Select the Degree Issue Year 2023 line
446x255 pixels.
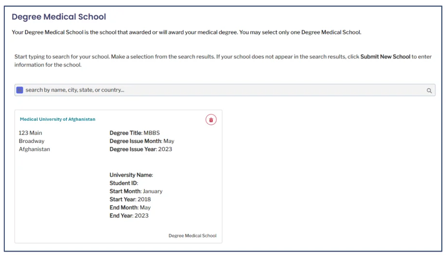pos(141,149)
